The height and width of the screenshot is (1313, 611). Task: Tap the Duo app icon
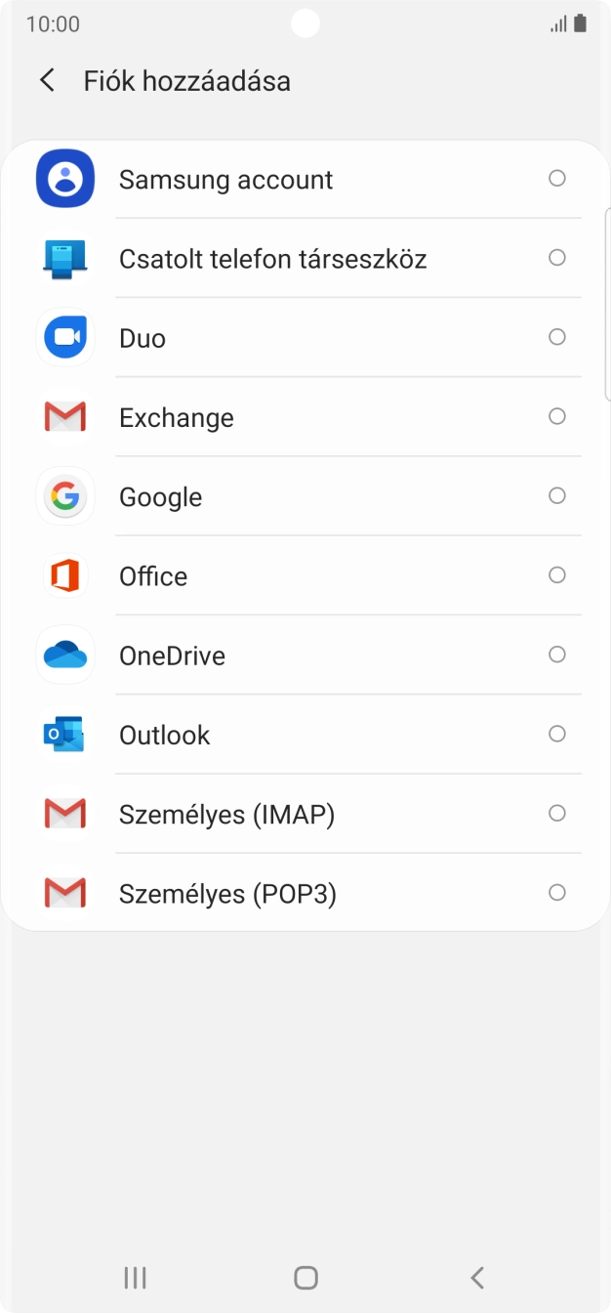(64, 337)
